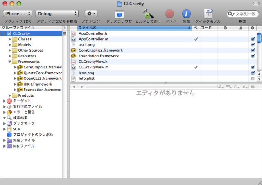
Task: Toggle target checkbox for Icon.png
Action: coord(253,73)
